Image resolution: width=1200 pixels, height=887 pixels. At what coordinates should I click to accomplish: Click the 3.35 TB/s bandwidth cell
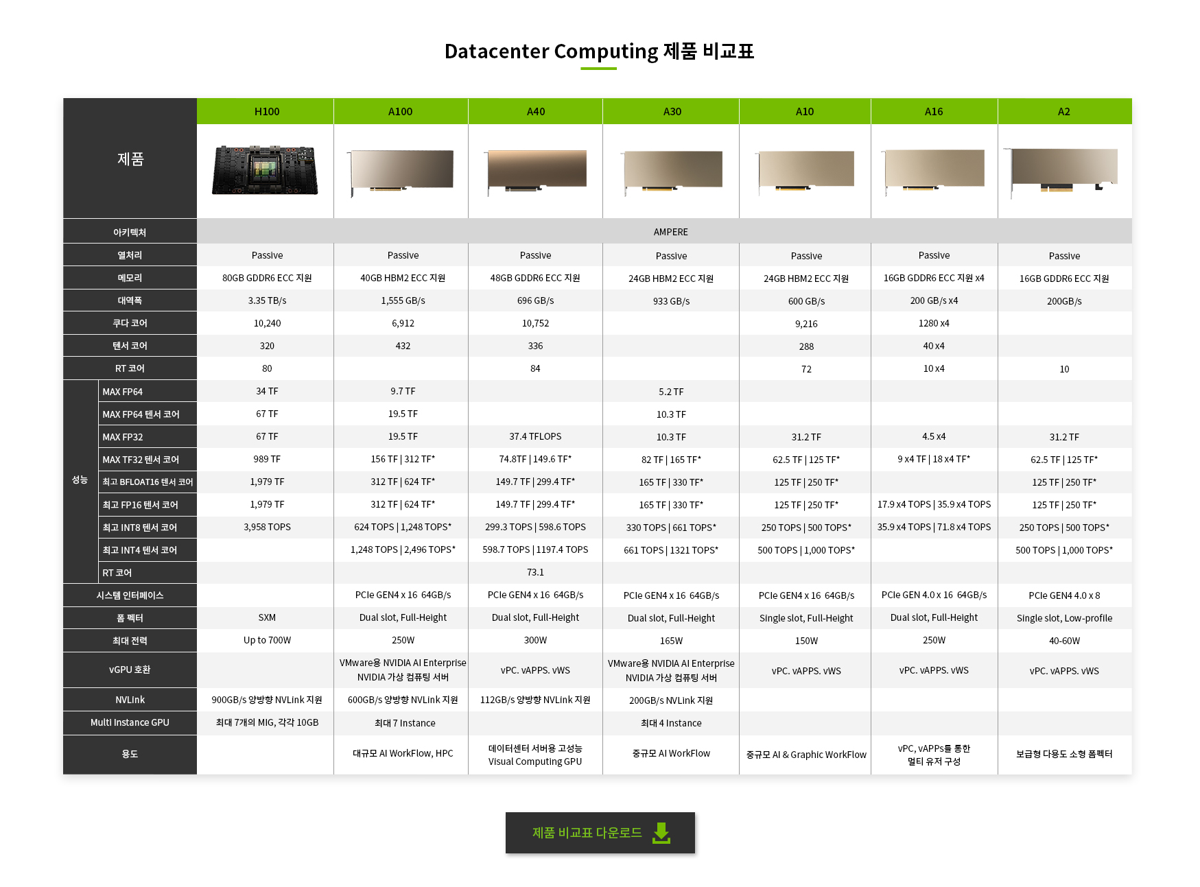click(267, 300)
